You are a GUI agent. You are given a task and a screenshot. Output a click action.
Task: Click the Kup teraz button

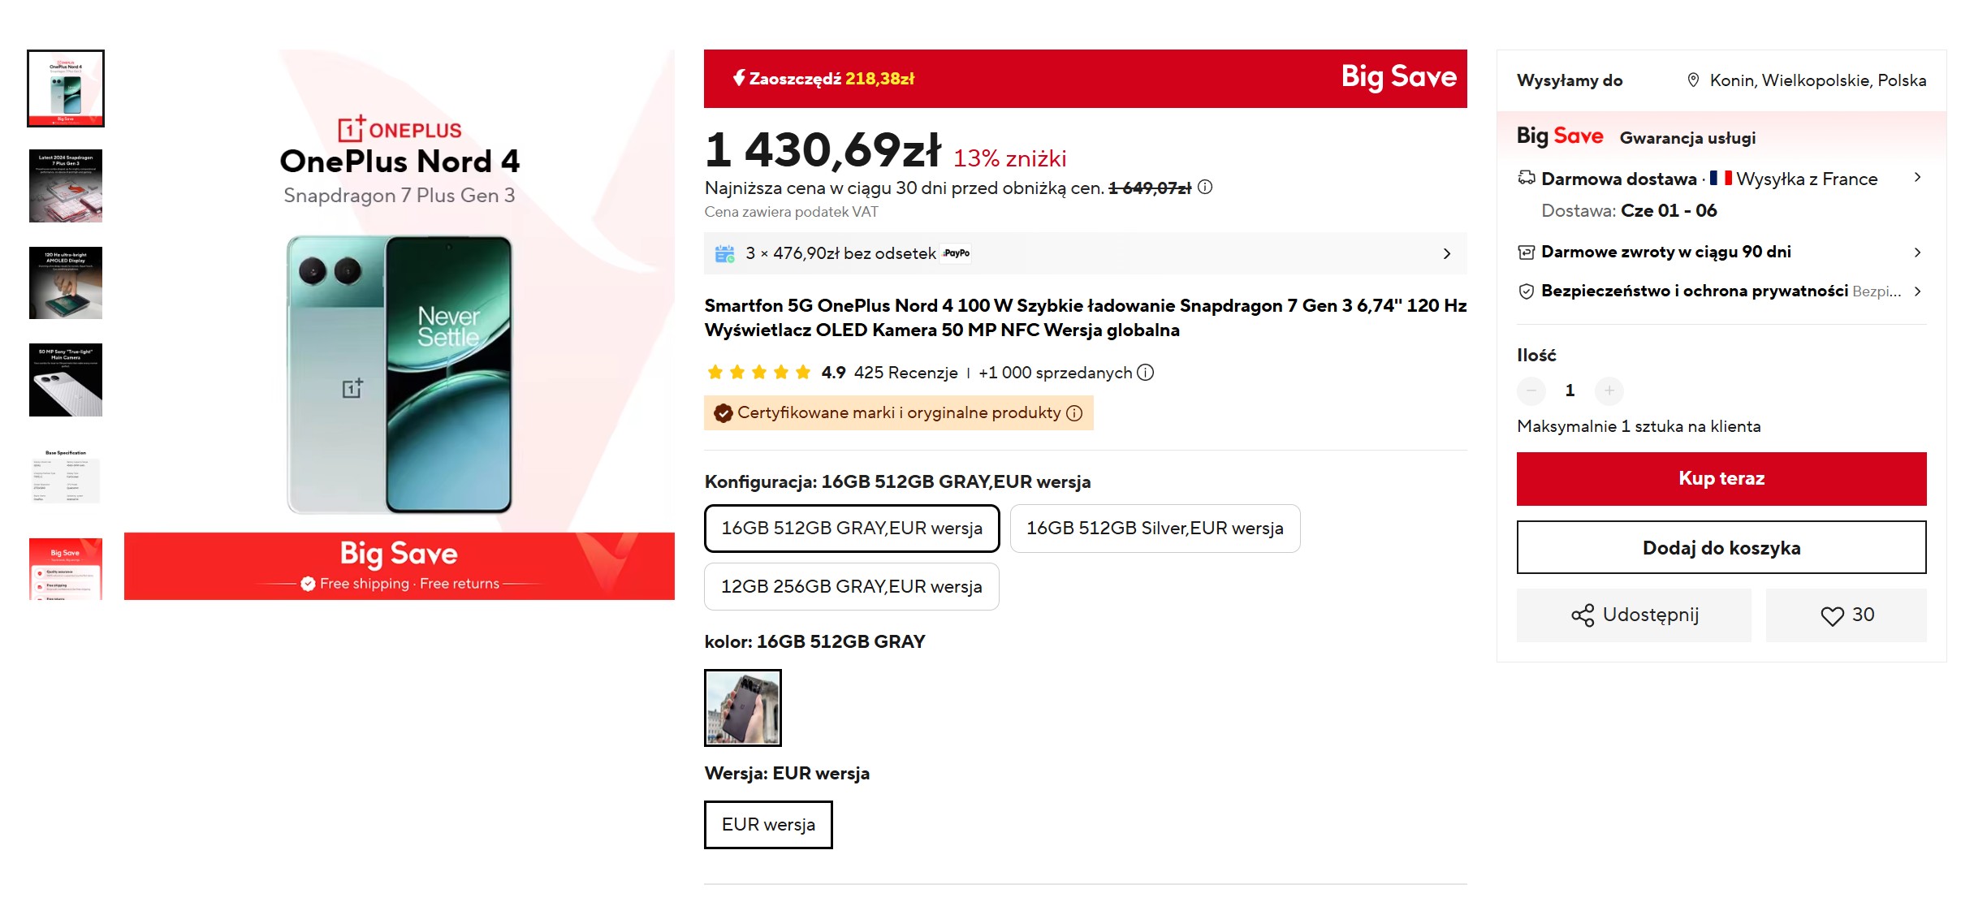point(1721,479)
